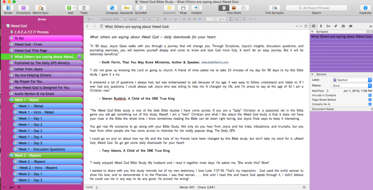Image resolution: width=373 pixels, height=190 pixels.
Task: Align text left
Action: (x=185, y=19)
